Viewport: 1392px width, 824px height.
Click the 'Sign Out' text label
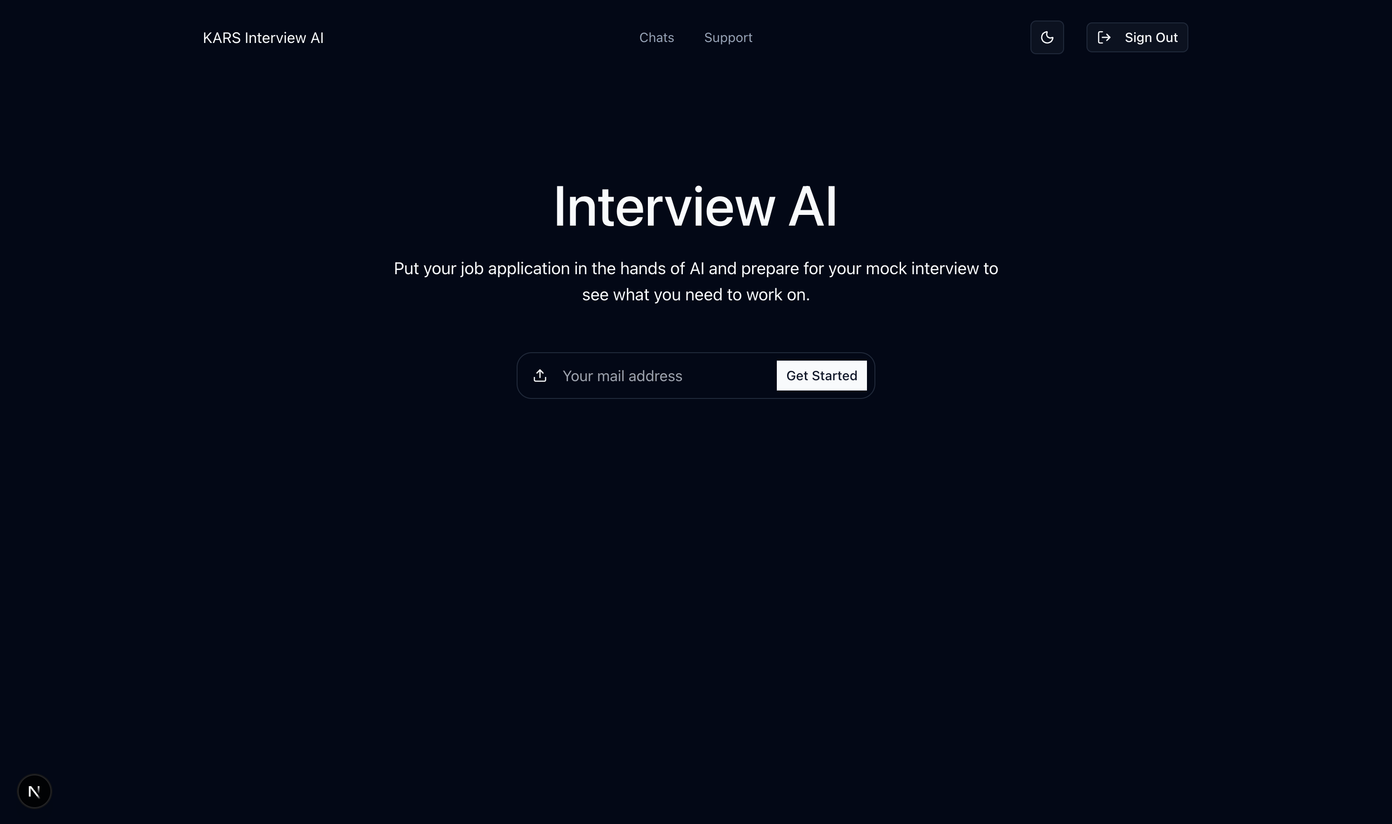tap(1151, 38)
